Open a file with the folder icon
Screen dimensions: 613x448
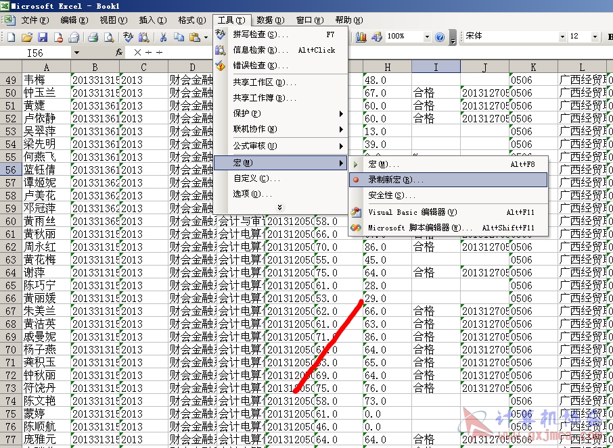[26, 37]
